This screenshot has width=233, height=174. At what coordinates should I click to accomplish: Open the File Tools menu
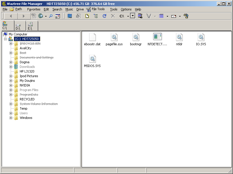click(x=98, y=9)
